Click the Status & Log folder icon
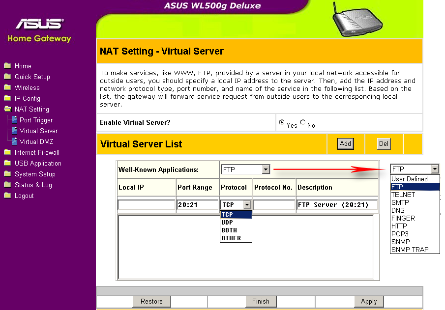 coord(8,185)
